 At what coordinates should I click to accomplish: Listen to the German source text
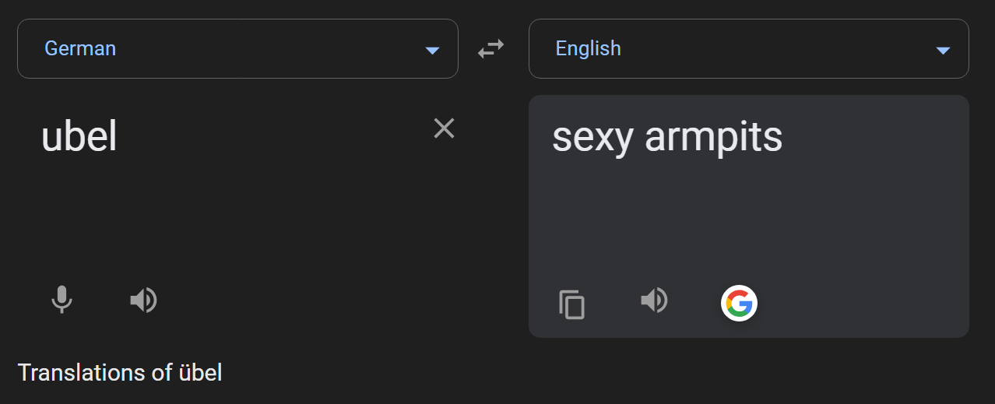pos(143,300)
